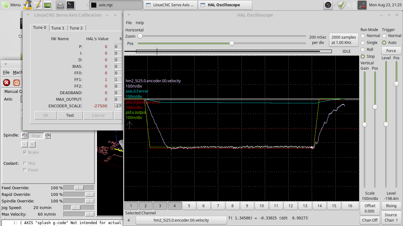Switch to axis.ngc window in taskbar
This screenshot has width=403, height=226.
coord(116,5)
